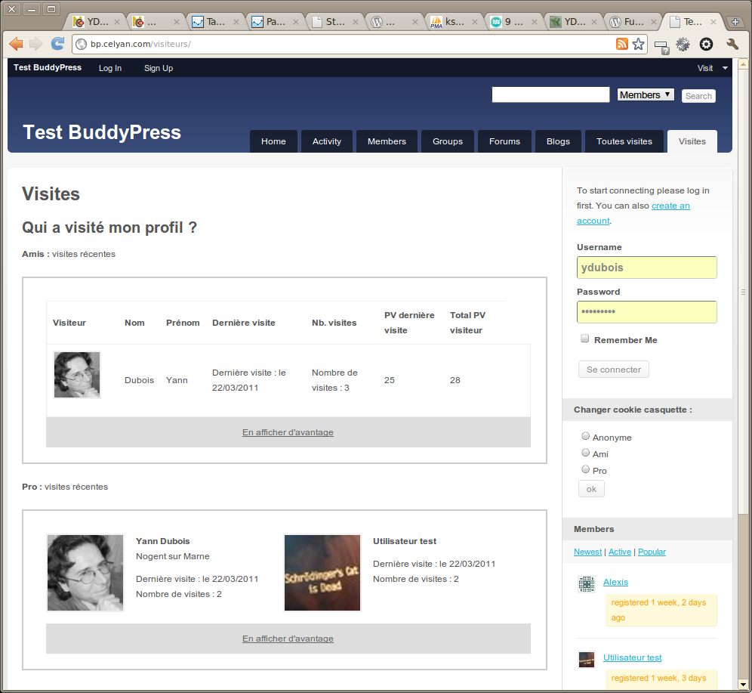Click the Test BuddyPress admin bar title
Screen dimensions: 752x693
(x=48, y=68)
